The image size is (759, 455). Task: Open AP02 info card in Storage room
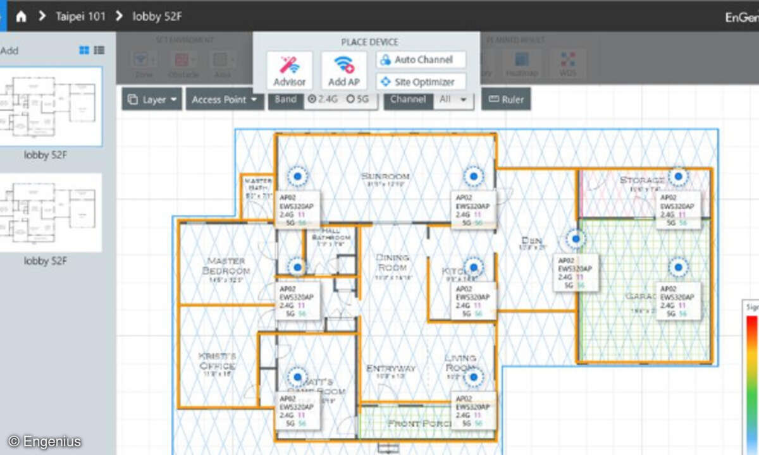(678, 209)
